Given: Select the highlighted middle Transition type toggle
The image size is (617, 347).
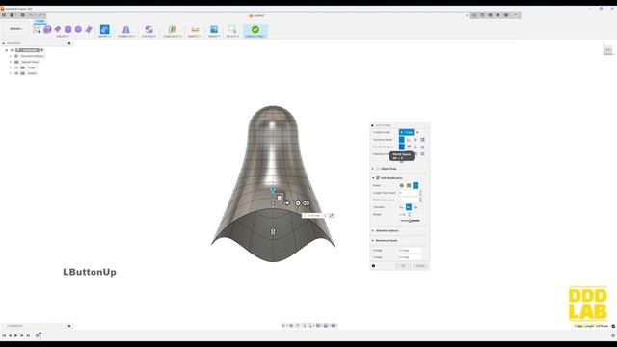Looking at the screenshot, I should [x=409, y=207].
